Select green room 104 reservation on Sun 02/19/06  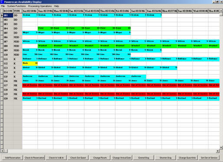46,29
